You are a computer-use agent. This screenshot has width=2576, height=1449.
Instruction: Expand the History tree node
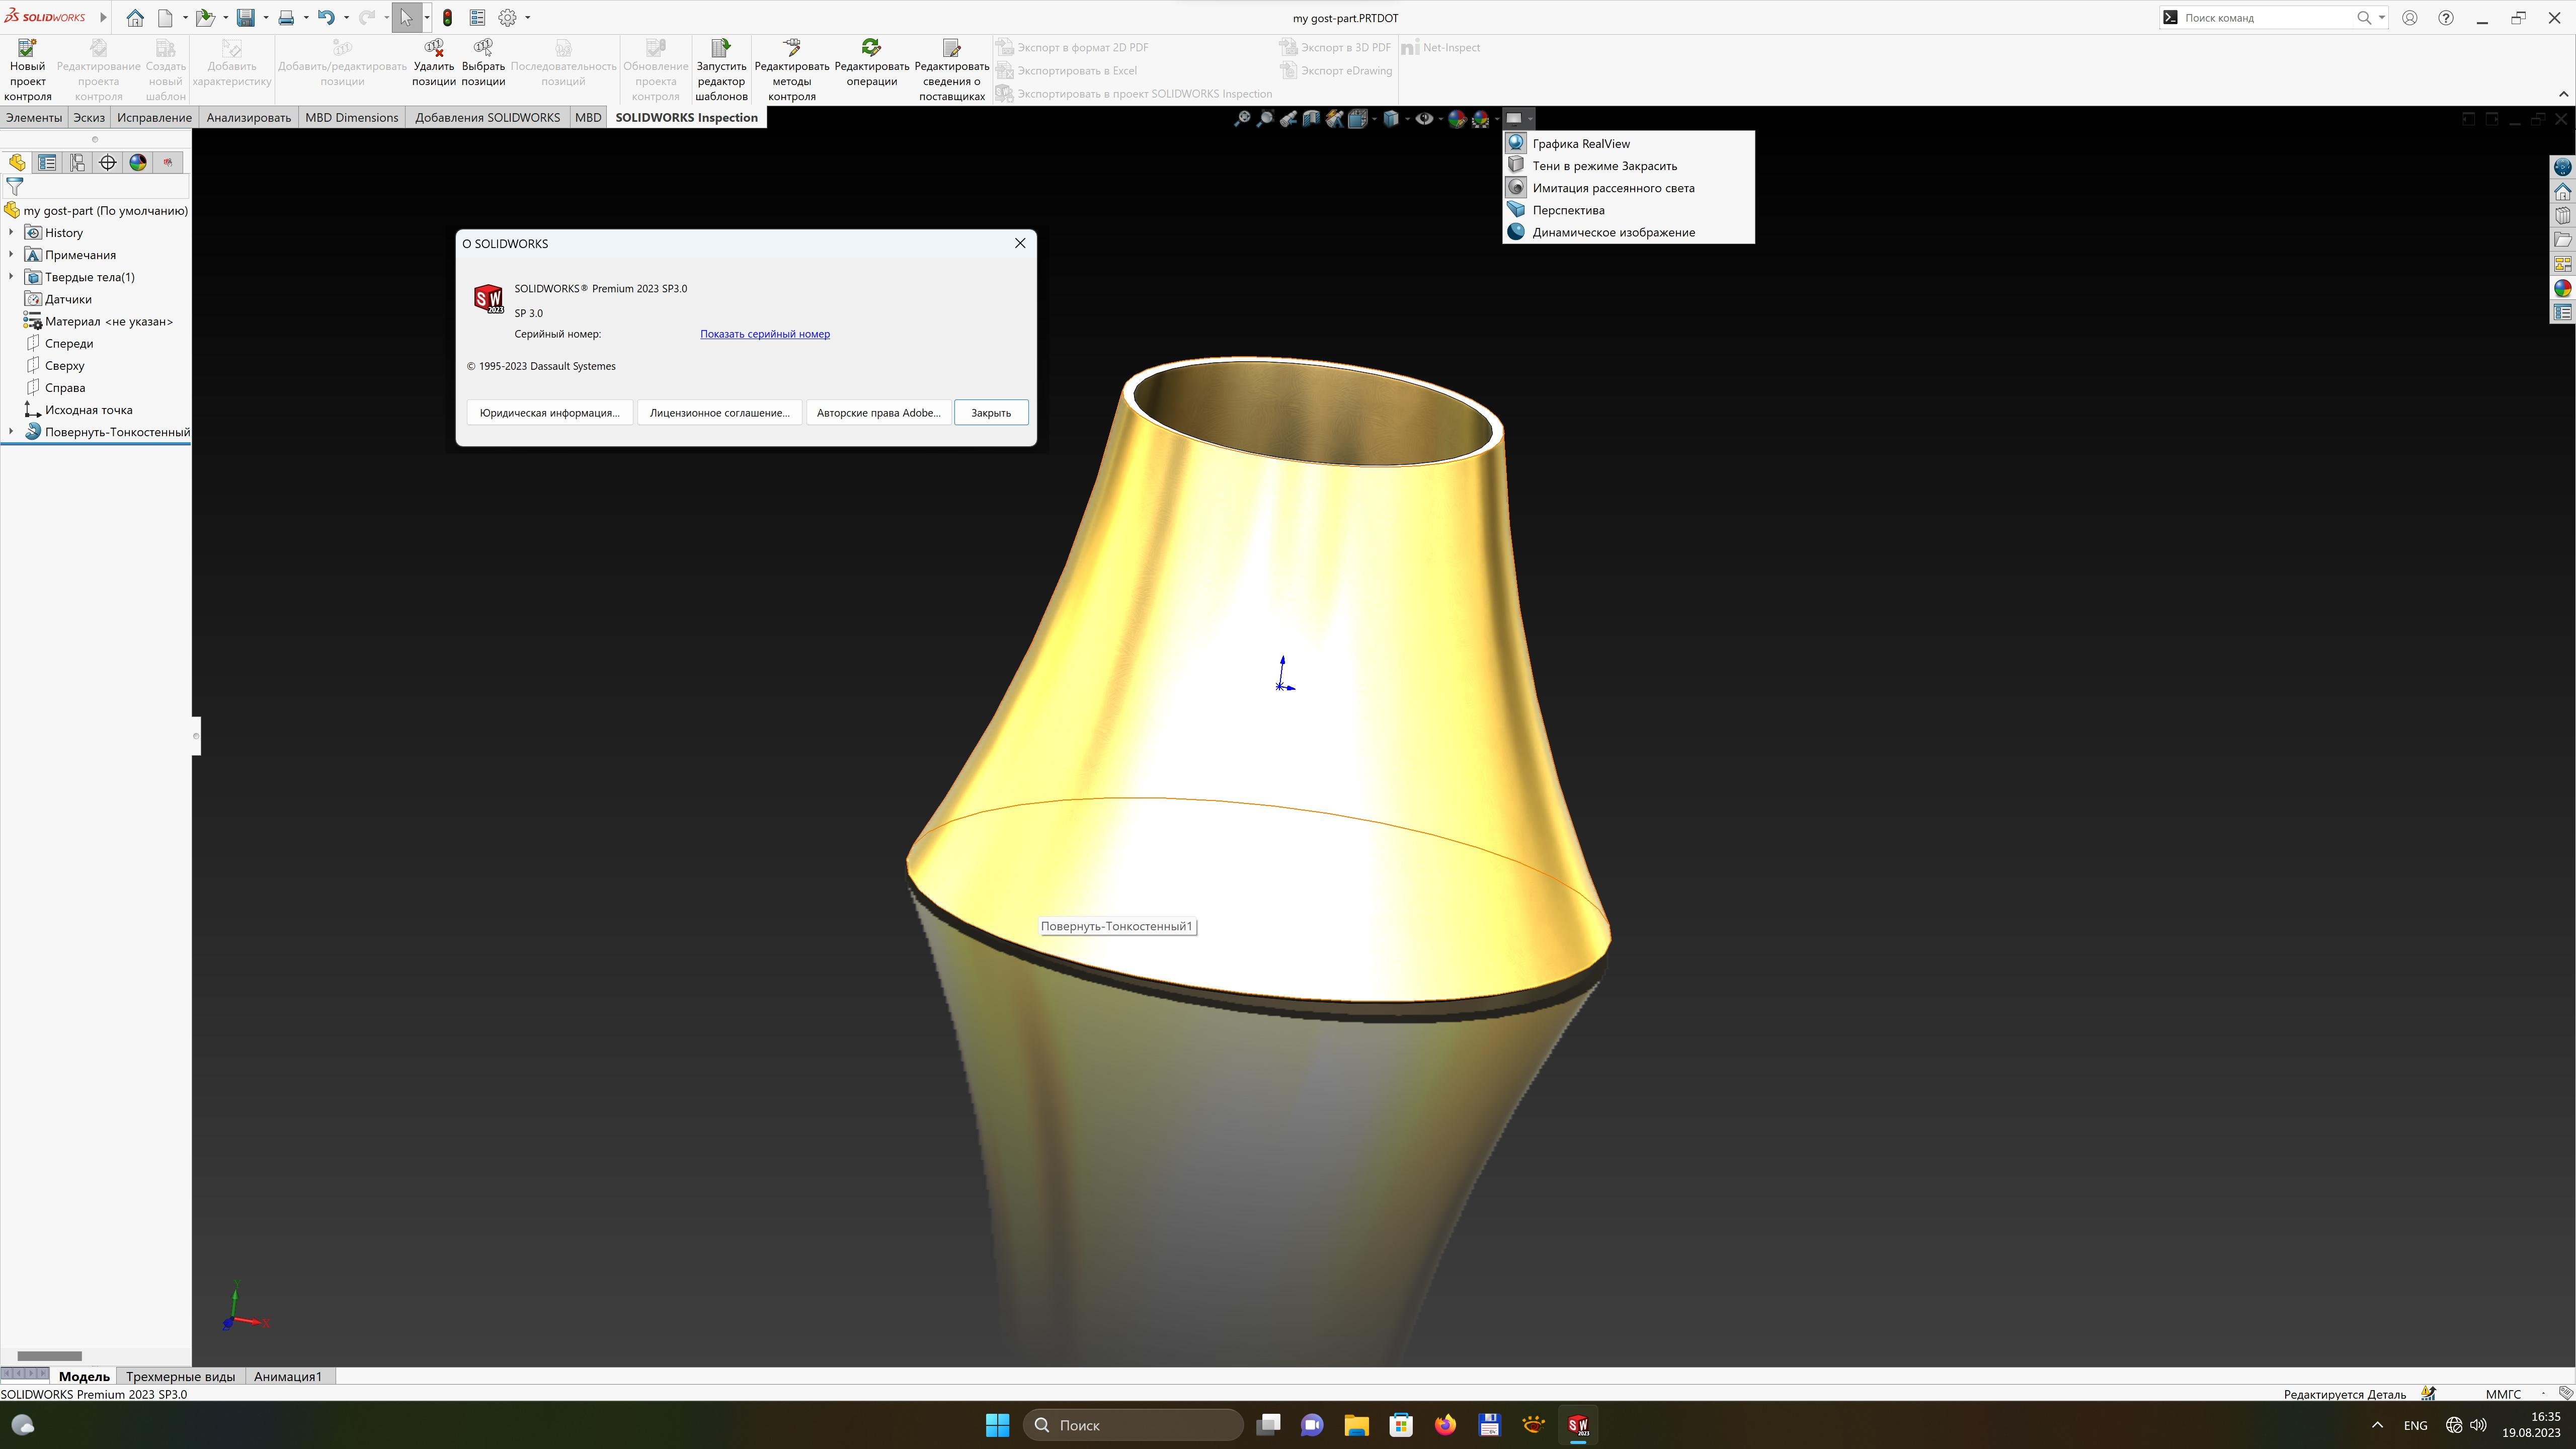point(11,233)
